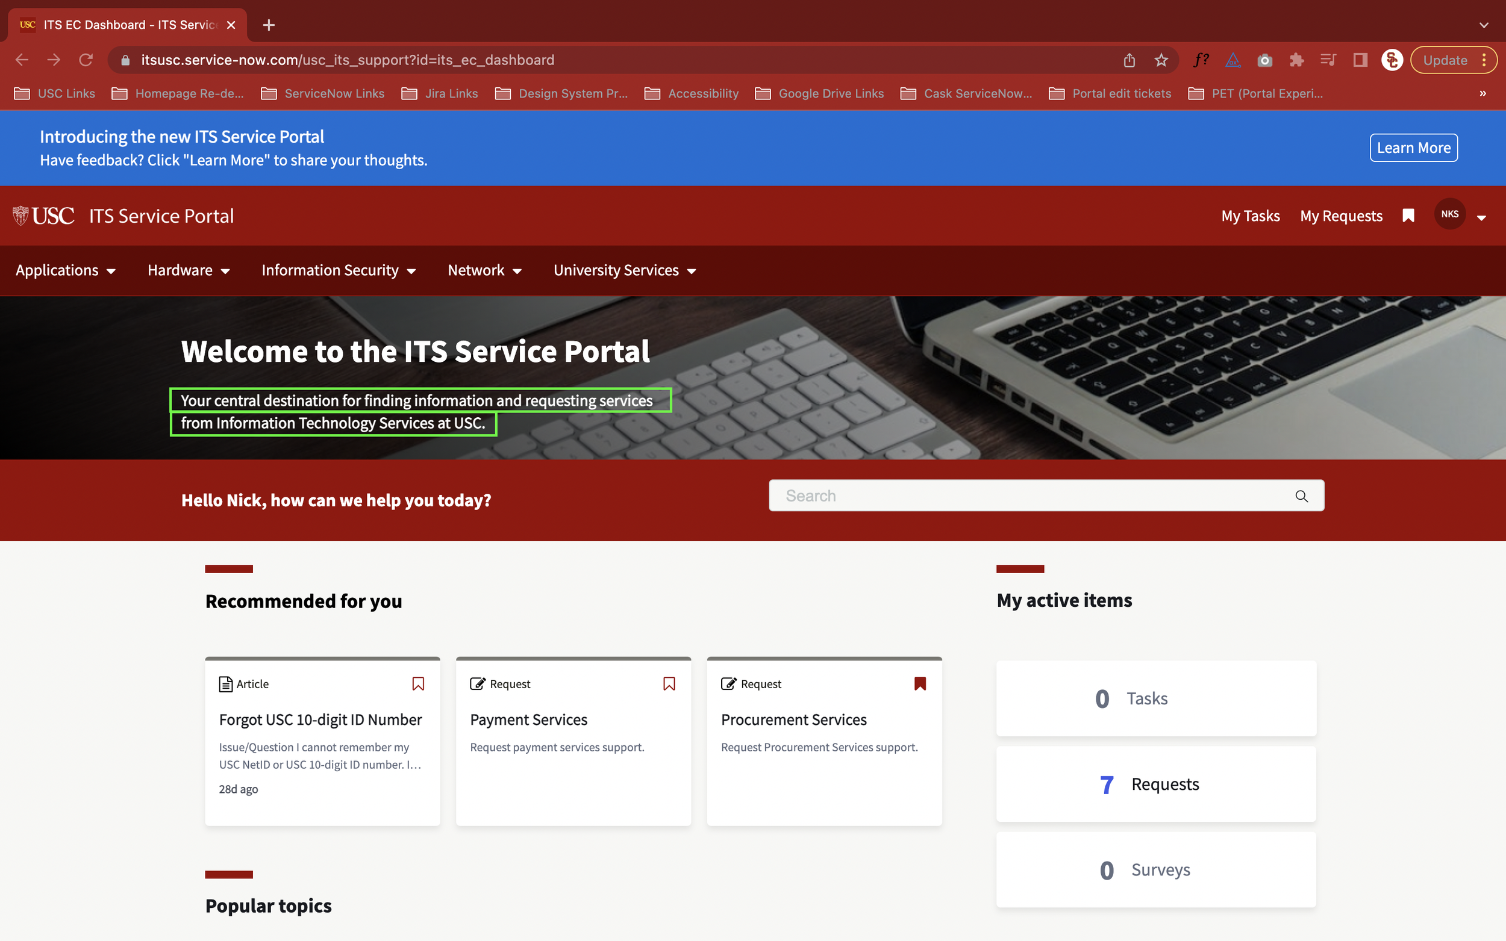Click the USC logo
The width and height of the screenshot is (1506, 941).
43,216
